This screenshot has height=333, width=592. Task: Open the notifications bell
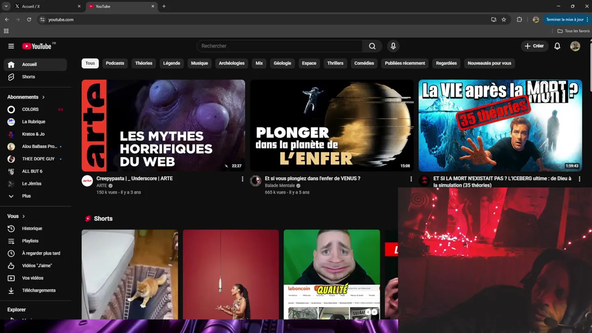[557, 46]
